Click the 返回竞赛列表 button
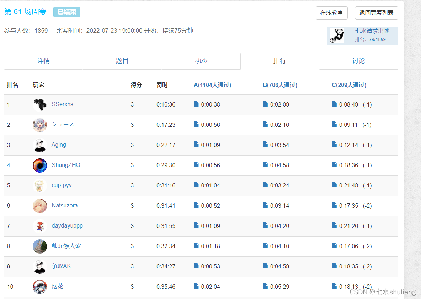The height and width of the screenshot is (299, 421). [376, 13]
